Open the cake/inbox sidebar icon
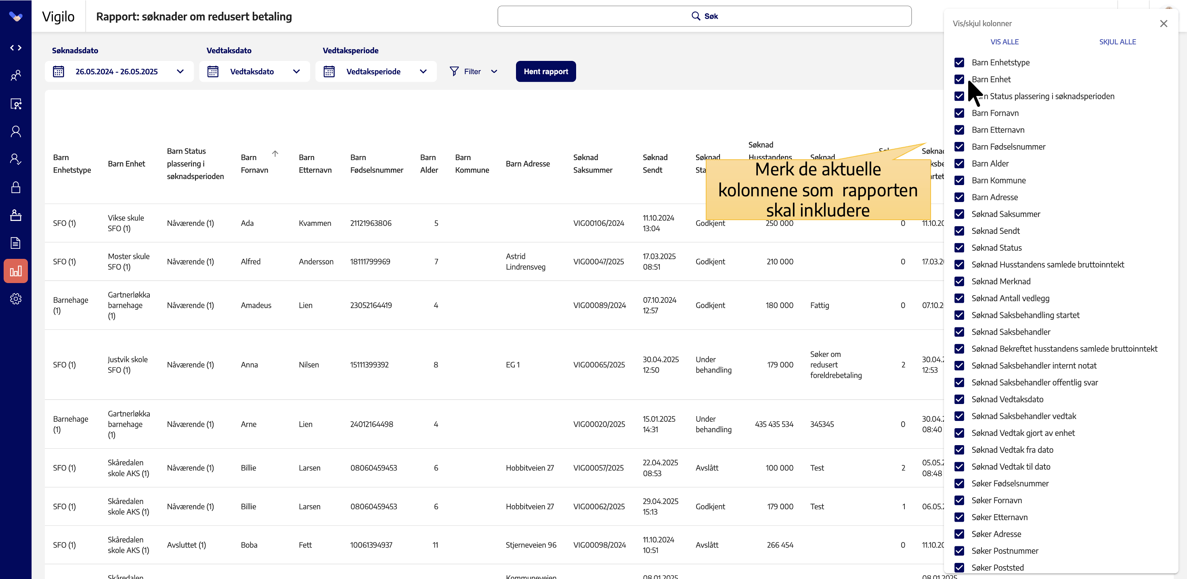The image size is (1187, 579). point(16,215)
